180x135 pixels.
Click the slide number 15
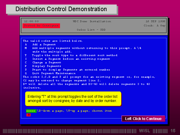click(173, 131)
